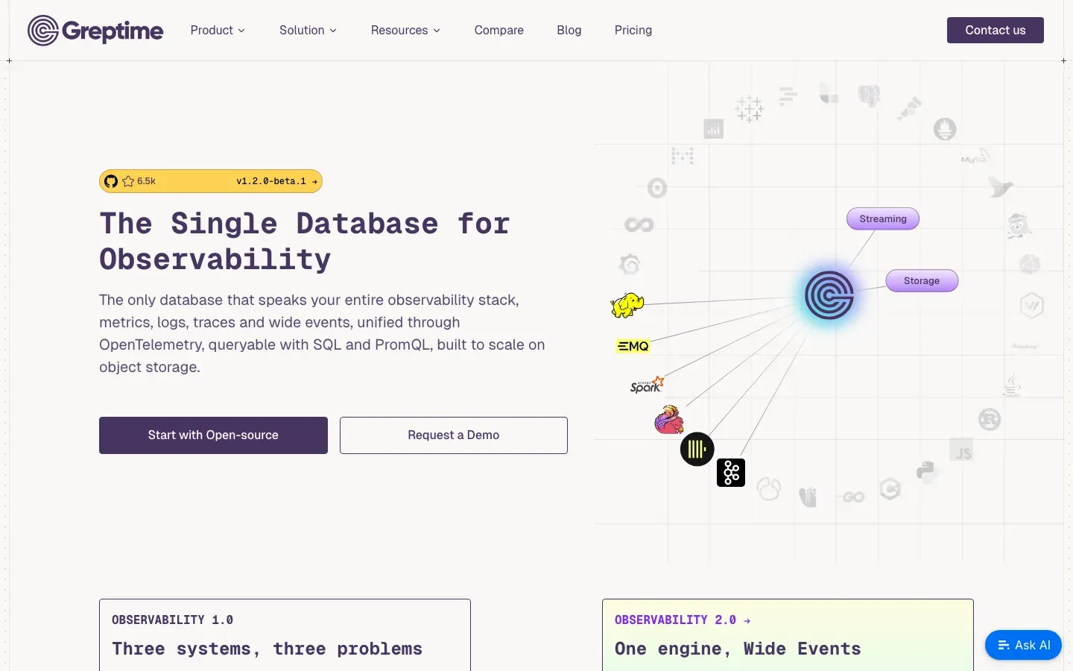The width and height of the screenshot is (1073, 671).
Task: Click "One engine, Wide Events" heading
Action: (x=738, y=649)
